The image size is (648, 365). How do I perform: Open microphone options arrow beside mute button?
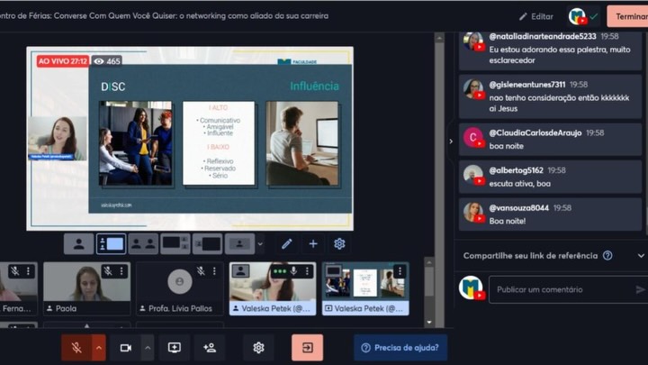pos(99,347)
